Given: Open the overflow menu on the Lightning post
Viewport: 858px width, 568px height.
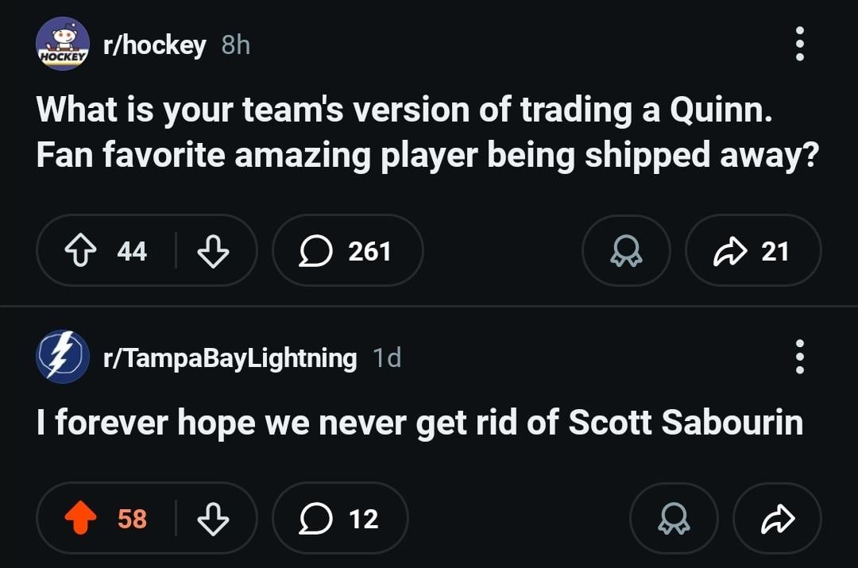Looking at the screenshot, I should [x=799, y=357].
